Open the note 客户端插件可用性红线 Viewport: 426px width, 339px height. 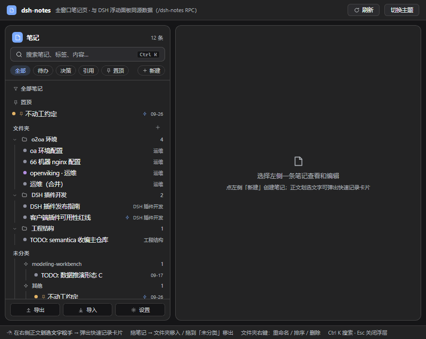click(x=92, y=218)
